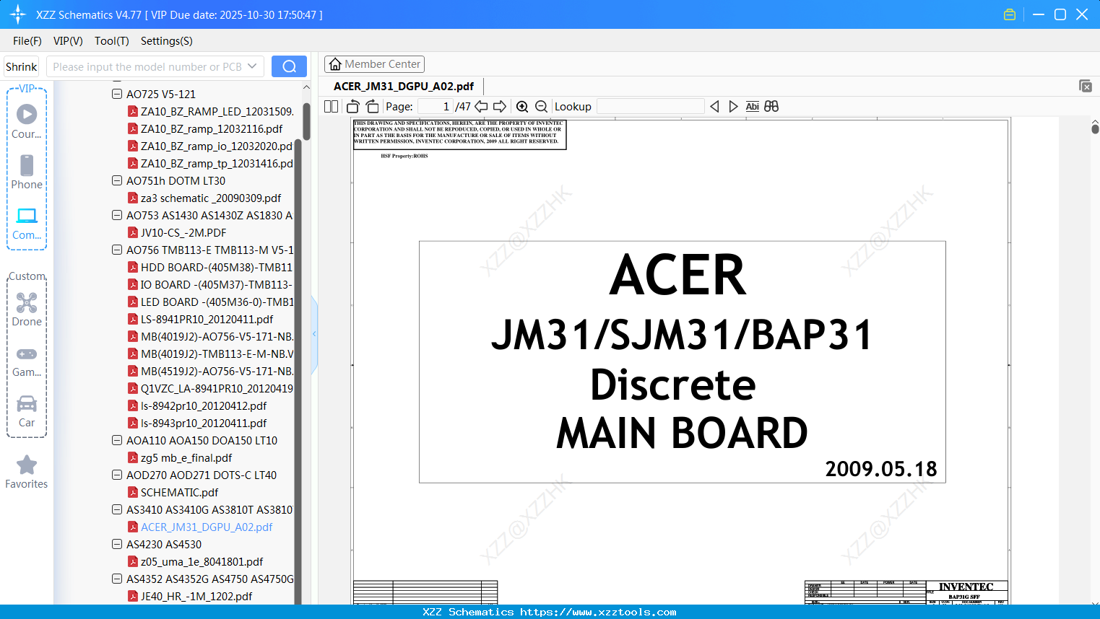The height and width of the screenshot is (619, 1100).
Task: Open ls-8943pr10_20120411.pdf
Action: coord(204,423)
